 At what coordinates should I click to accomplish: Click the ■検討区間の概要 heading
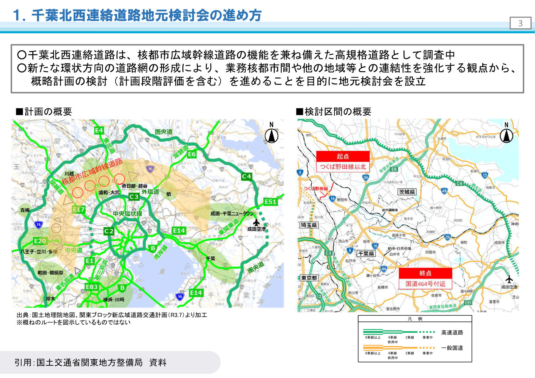(x=334, y=111)
